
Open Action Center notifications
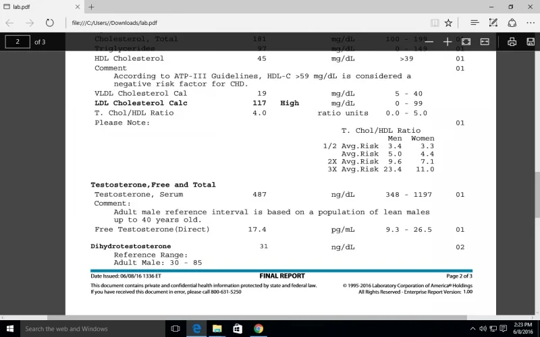[503, 329]
